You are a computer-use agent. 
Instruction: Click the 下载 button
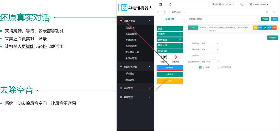(270, 28)
